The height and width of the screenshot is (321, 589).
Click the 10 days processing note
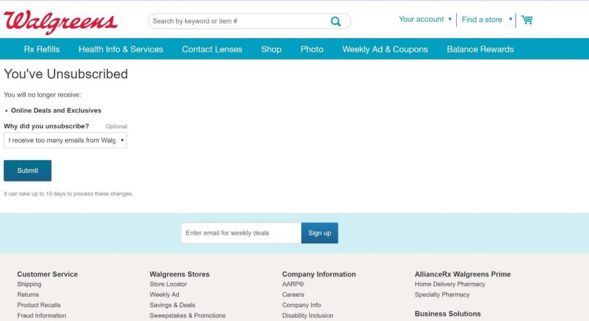pyautogui.click(x=68, y=194)
